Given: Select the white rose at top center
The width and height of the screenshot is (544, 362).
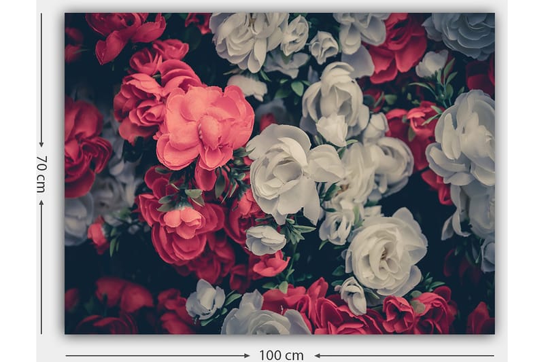Looking at the screenshot, I should 248,37.
